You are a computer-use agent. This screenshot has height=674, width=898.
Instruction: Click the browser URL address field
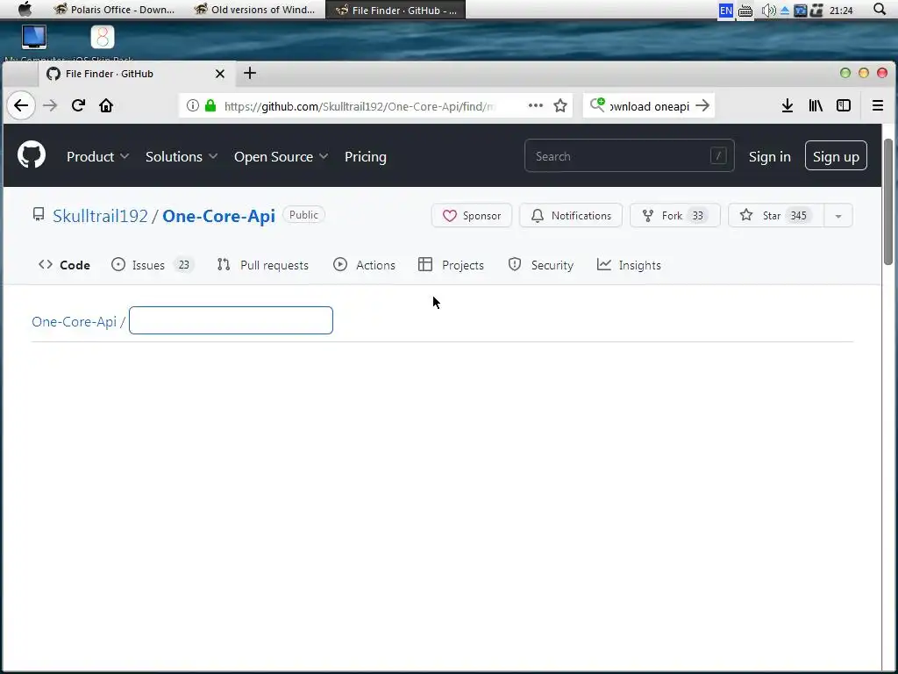click(x=359, y=106)
